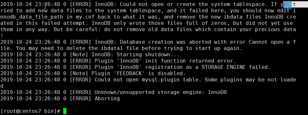The image size is (308, 115).
Task: Click the [root@centos7 bin]# shell prompt
Action: pyautogui.click(x=31, y=111)
